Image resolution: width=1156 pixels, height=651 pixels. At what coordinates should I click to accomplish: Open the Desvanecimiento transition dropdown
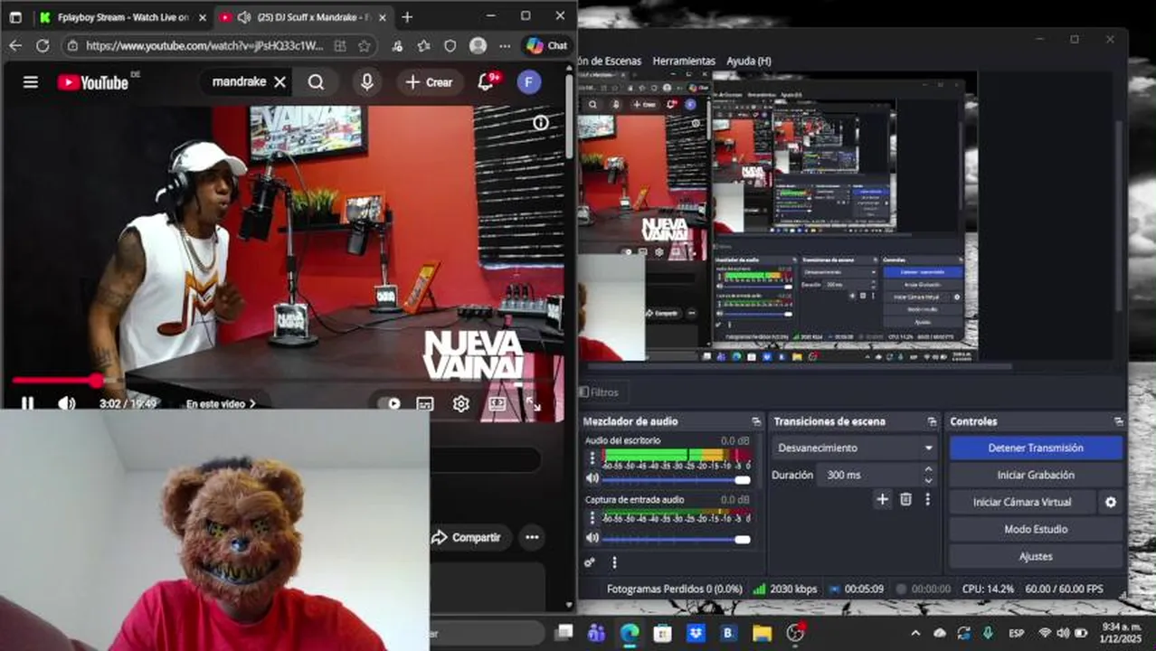click(854, 448)
